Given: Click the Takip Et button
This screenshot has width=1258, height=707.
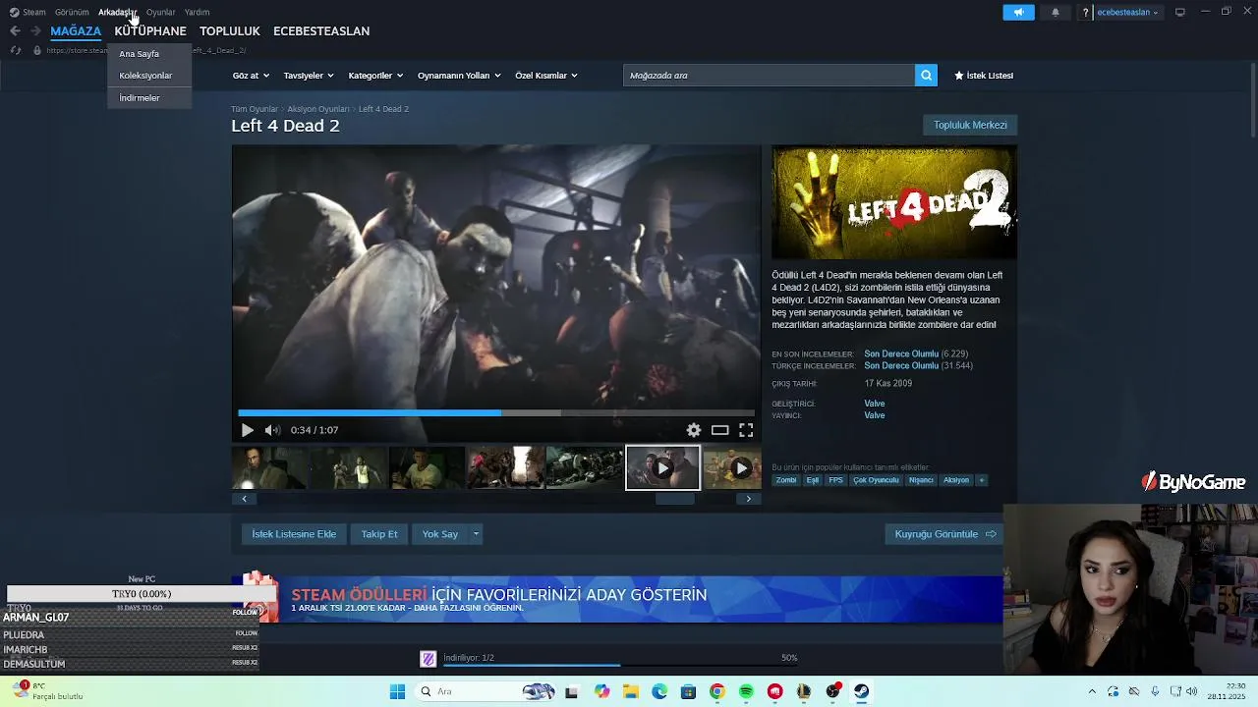Looking at the screenshot, I should pos(379,534).
